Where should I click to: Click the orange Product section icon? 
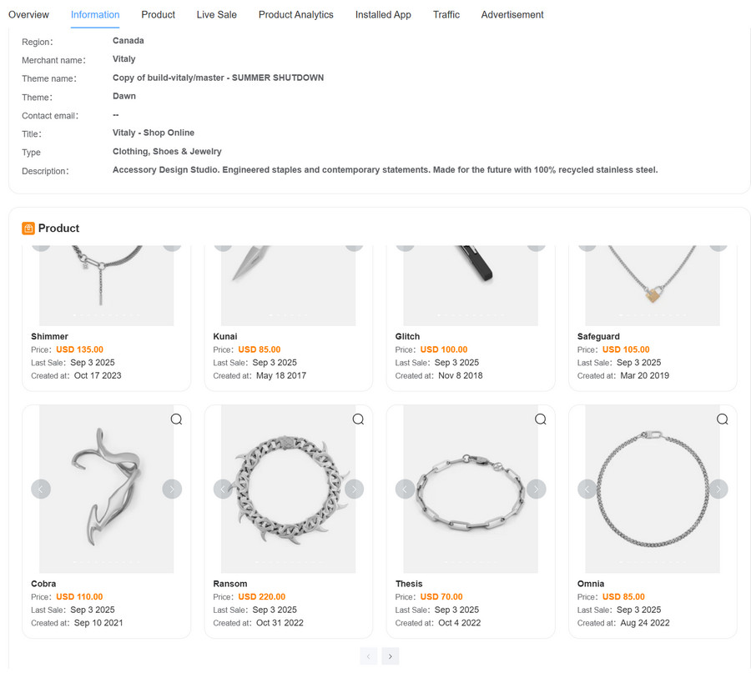[28, 229]
